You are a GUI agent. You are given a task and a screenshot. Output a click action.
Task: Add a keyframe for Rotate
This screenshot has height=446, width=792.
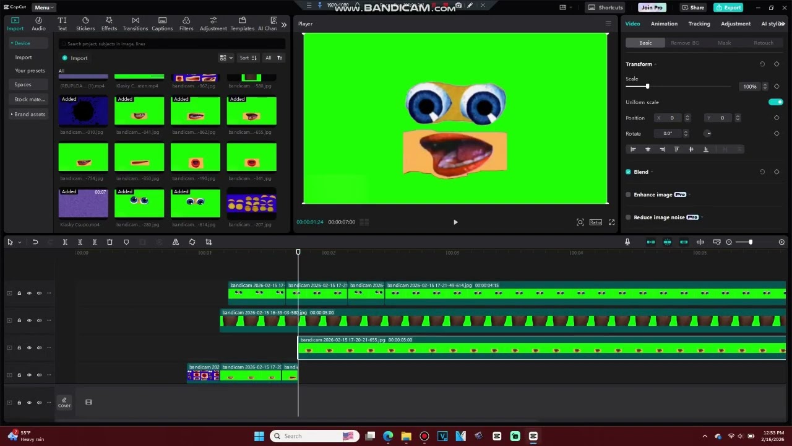point(777,133)
